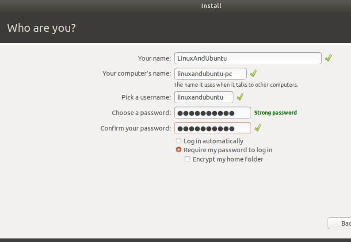This screenshot has width=351, height=242.
Task: Click the Pick a username: label
Action: click(146, 97)
